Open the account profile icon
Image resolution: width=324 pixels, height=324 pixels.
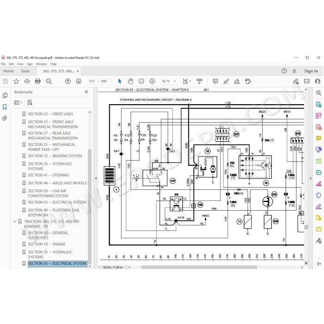(318, 81)
